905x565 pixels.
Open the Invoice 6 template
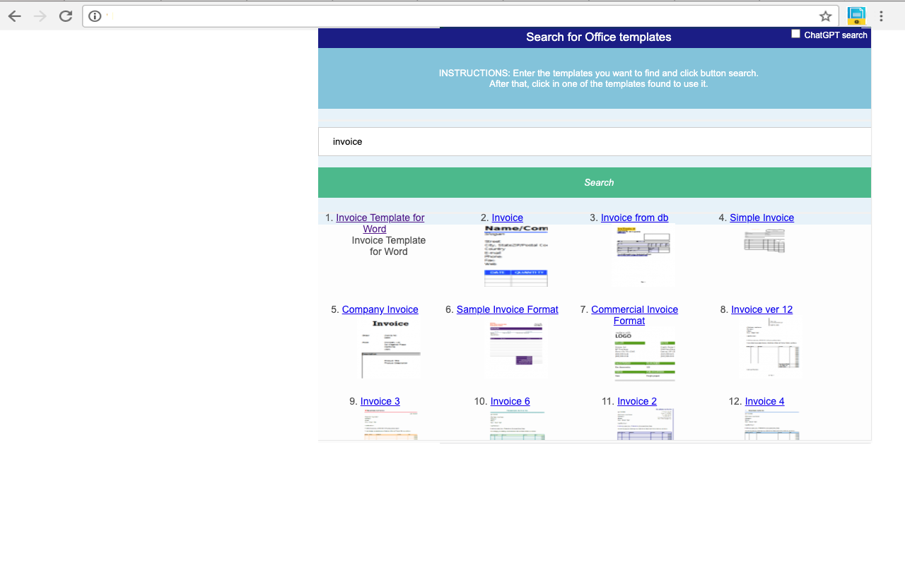coord(510,401)
